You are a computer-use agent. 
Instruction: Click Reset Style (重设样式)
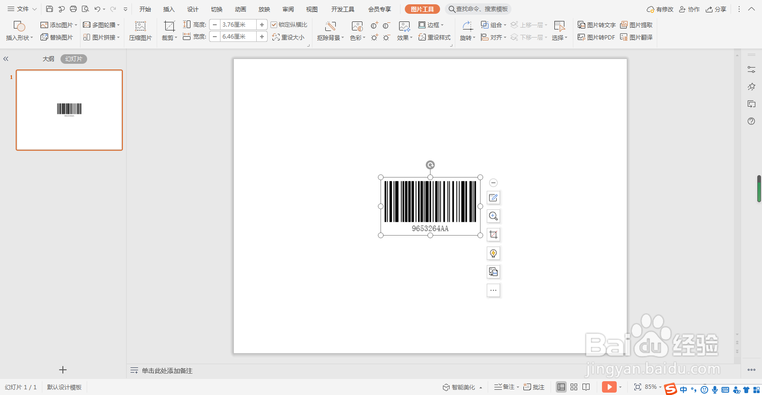(434, 37)
